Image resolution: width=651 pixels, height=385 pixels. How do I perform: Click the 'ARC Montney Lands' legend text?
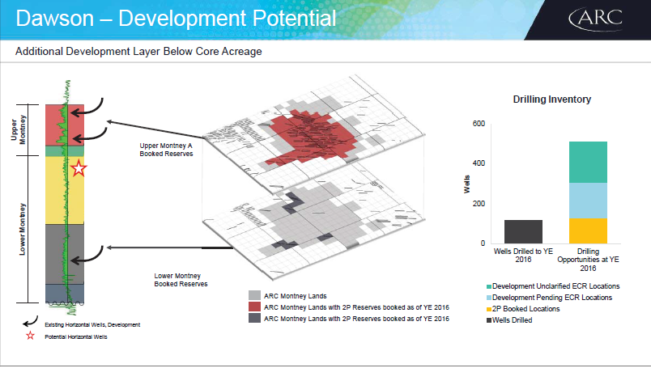click(x=296, y=296)
